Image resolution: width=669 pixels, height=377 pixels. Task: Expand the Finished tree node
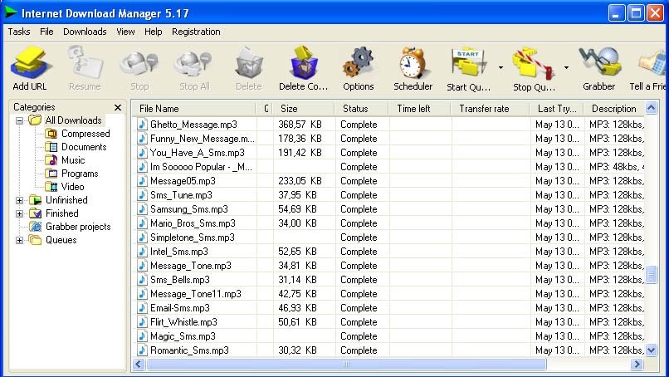pos(19,213)
